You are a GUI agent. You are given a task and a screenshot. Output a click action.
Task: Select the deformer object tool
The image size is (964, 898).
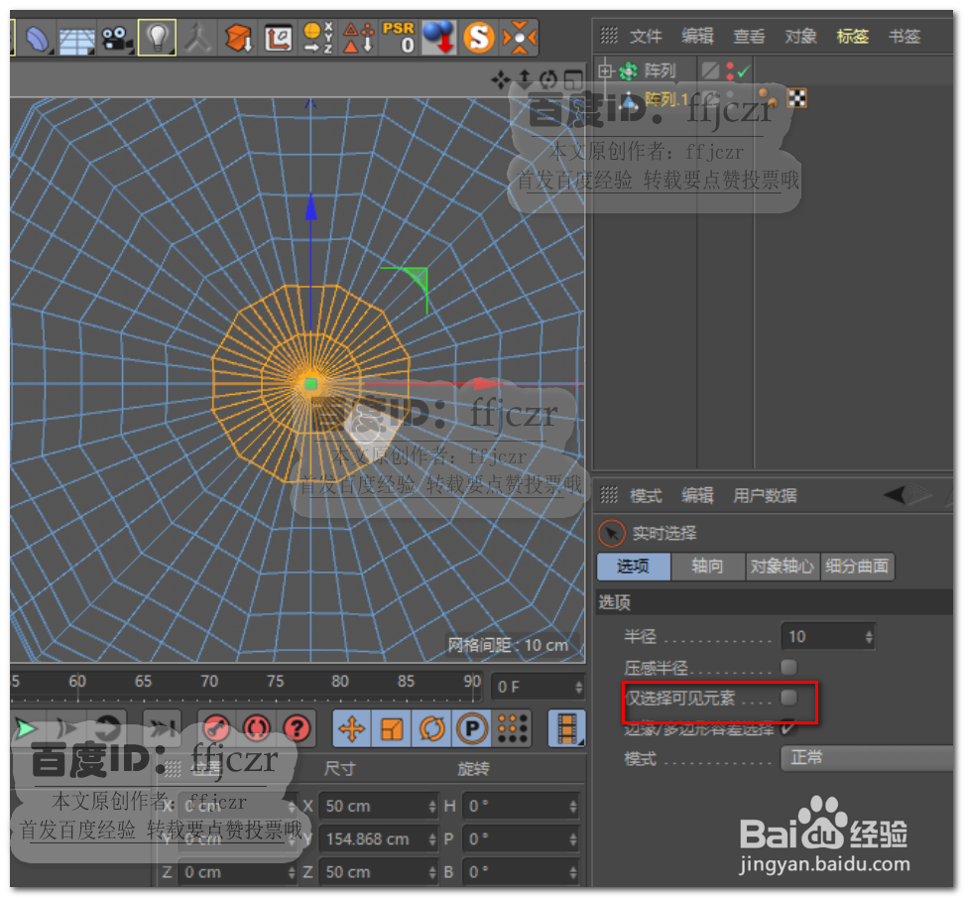(37, 38)
